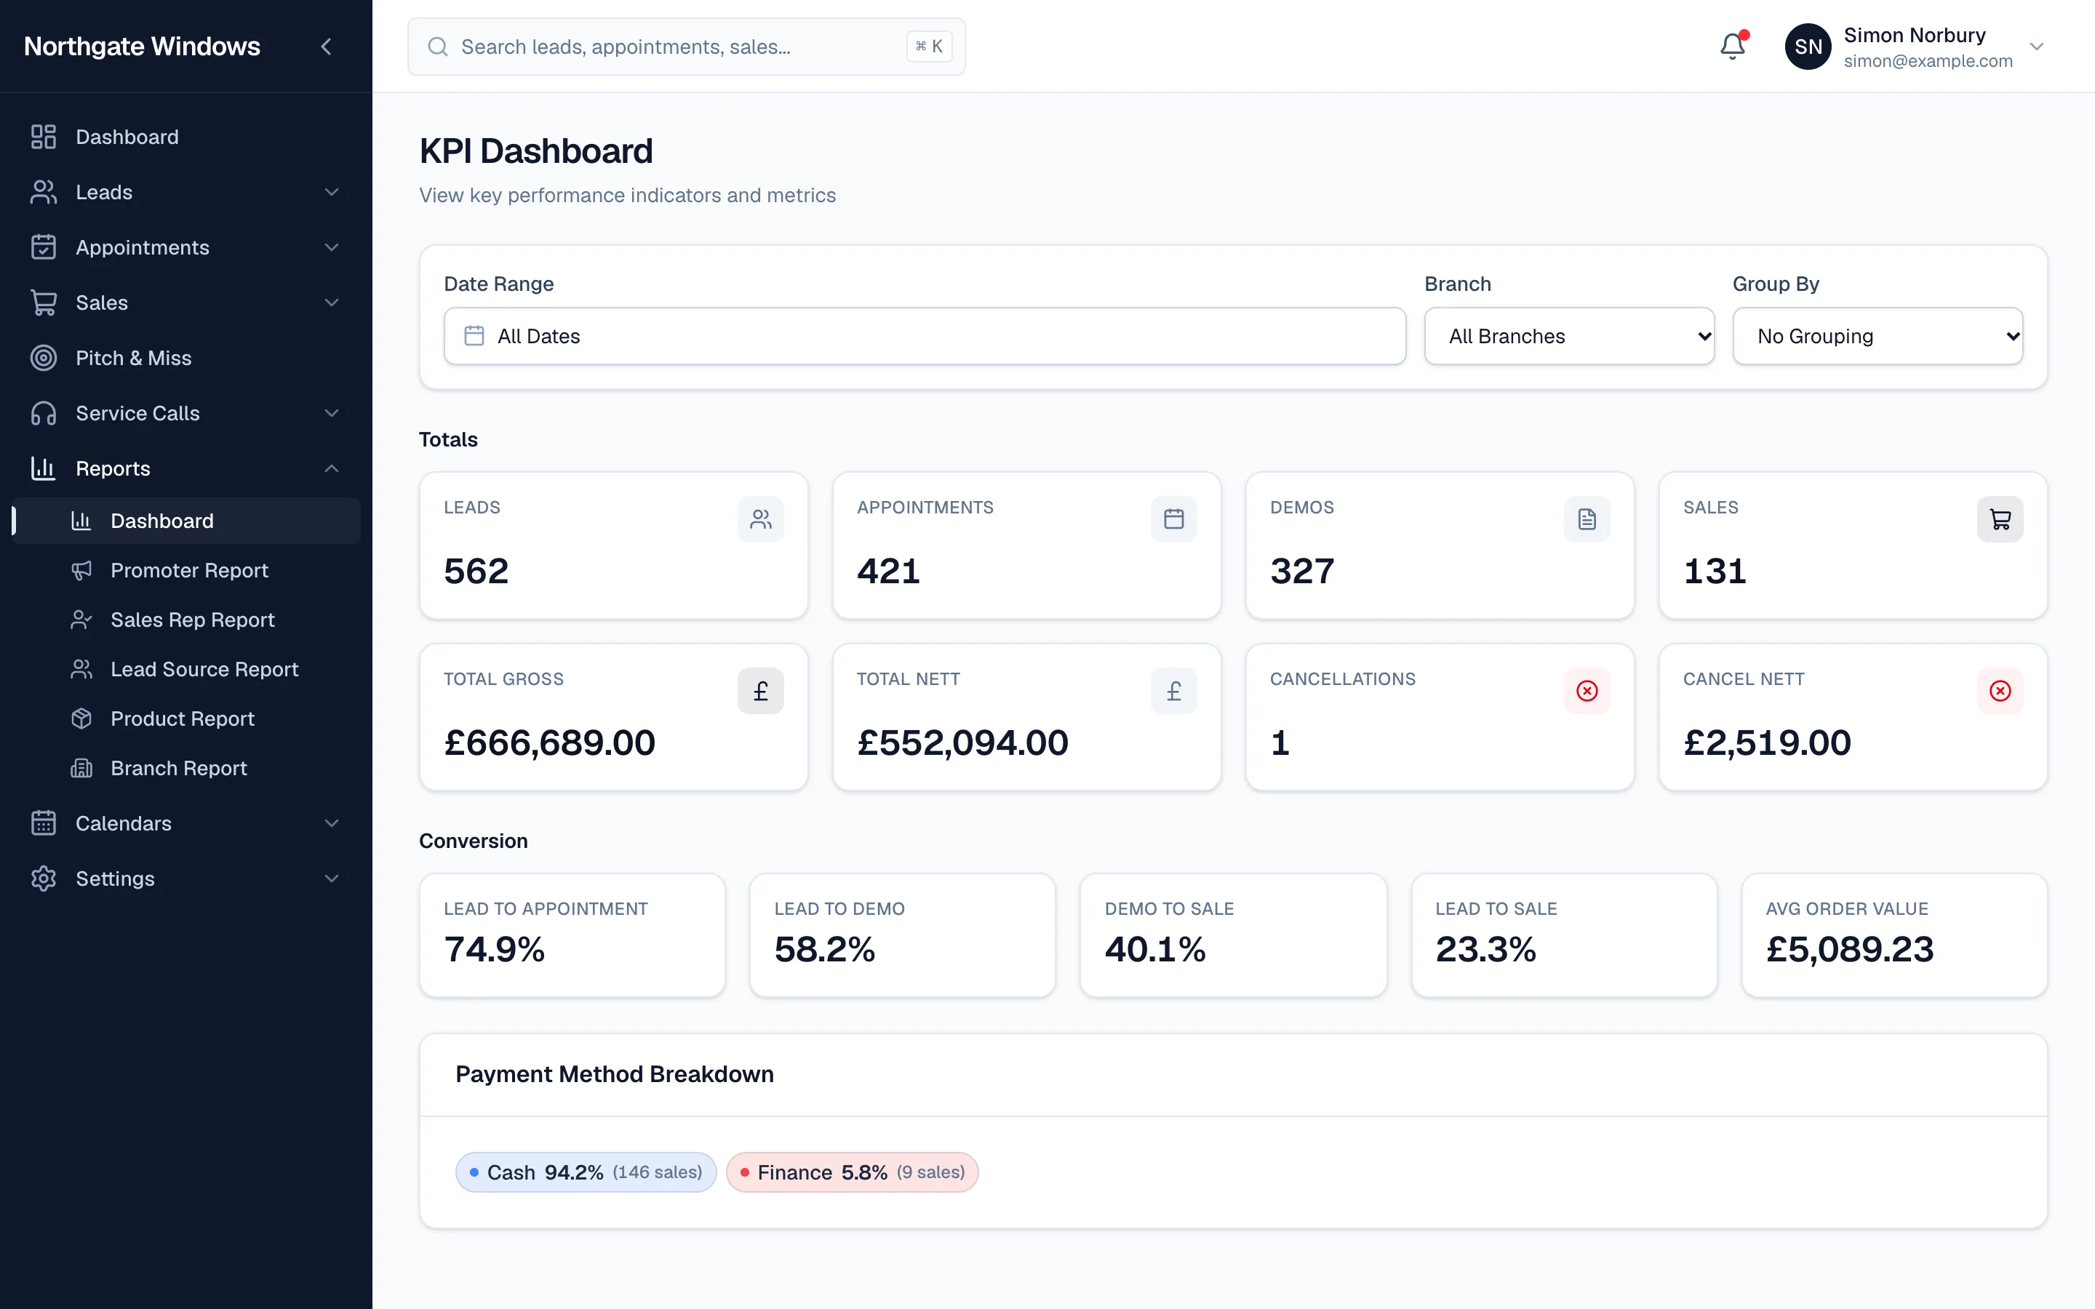Click the Leads people icon in sidebar
The width and height of the screenshot is (2095, 1309).
pyautogui.click(x=44, y=192)
